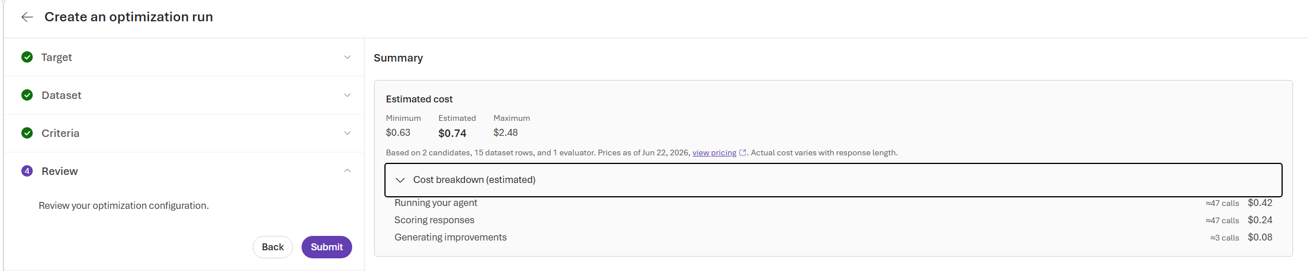Click the Running your agent row
The width and height of the screenshot is (1308, 271).
coord(833,203)
